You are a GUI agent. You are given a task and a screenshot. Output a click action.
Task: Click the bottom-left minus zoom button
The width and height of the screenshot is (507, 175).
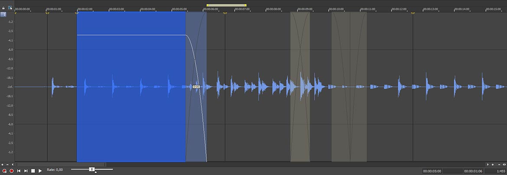coord(7,165)
